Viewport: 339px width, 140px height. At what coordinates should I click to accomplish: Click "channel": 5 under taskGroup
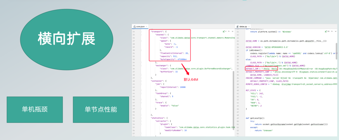coord(166,96)
